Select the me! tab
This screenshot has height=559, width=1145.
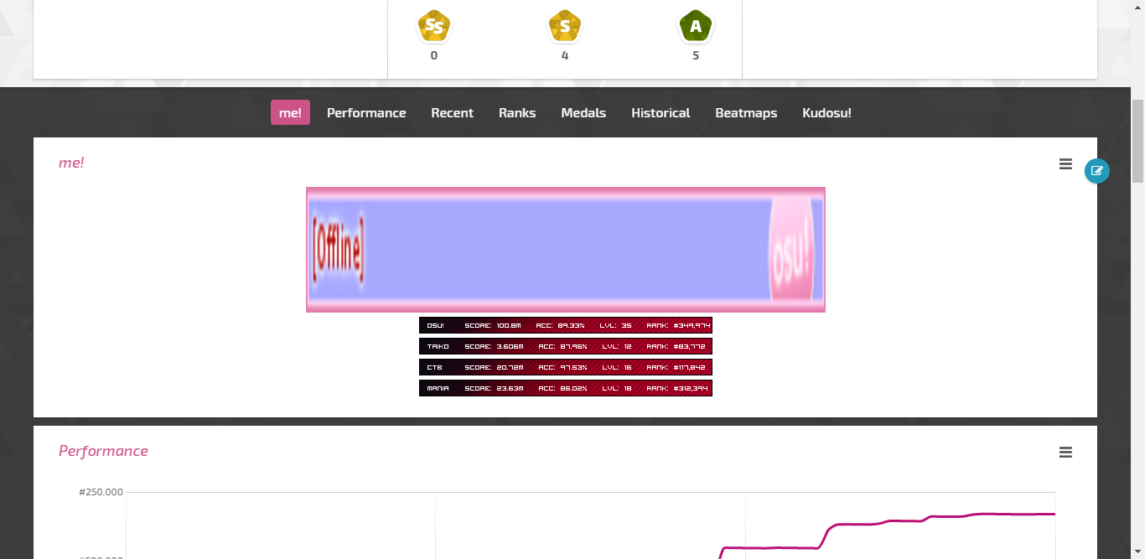click(x=290, y=112)
